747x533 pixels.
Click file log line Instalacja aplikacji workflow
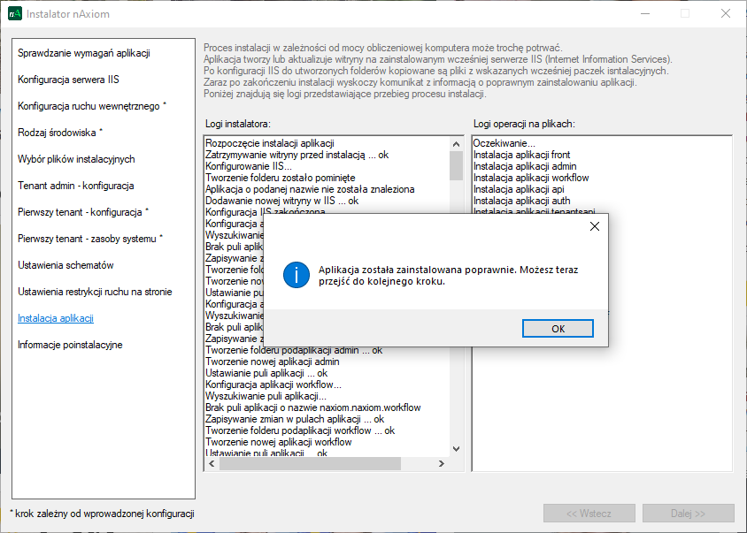(x=531, y=178)
